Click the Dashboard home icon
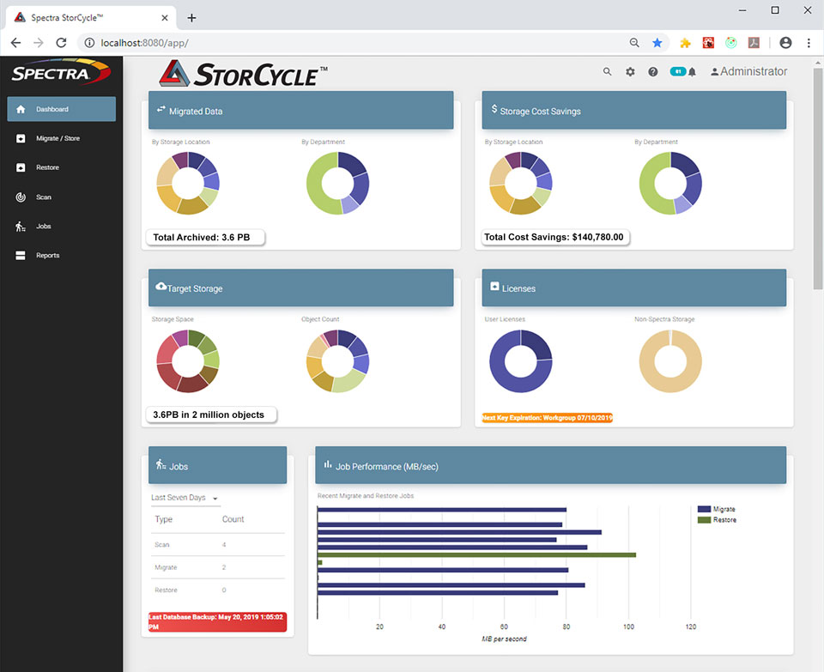Screen dimensions: 824x672 pyautogui.click(x=21, y=109)
